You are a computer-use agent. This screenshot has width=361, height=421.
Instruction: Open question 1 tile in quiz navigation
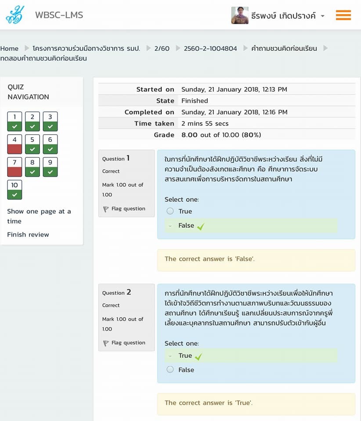click(x=14, y=121)
